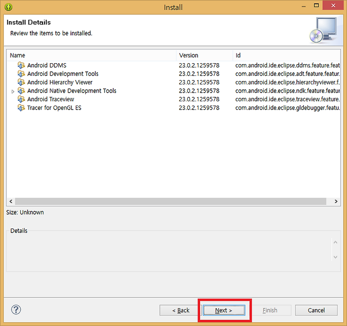Maximize the Install window
The image size is (347, 326).
pos(317,5)
